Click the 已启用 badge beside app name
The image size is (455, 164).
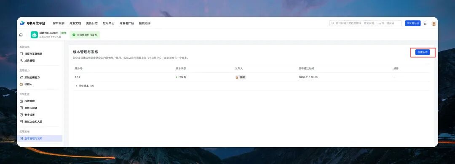(x=63, y=33)
